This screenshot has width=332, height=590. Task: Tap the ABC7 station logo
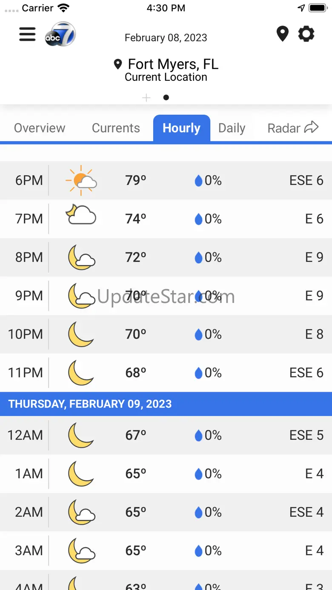[60, 34]
